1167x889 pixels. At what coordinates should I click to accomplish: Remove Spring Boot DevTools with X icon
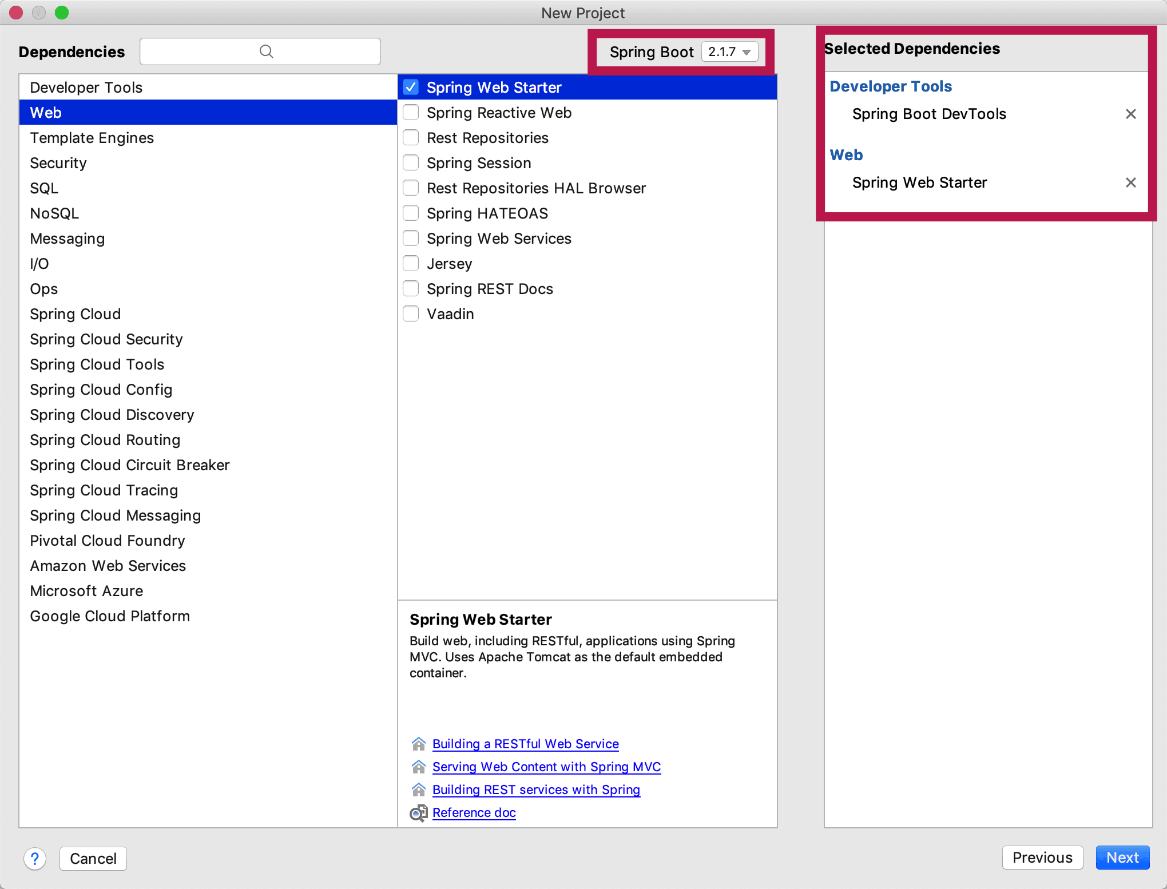click(1130, 114)
